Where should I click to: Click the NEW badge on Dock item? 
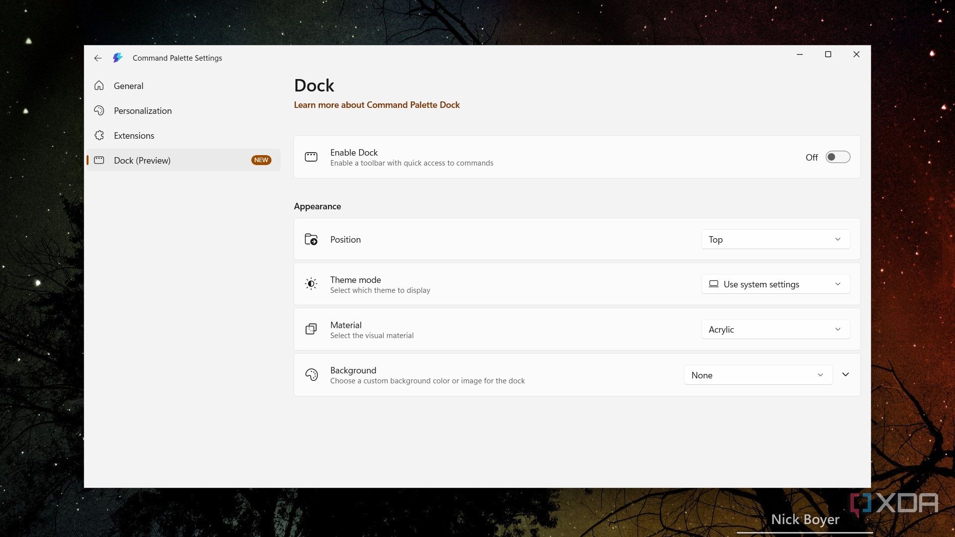coord(261,160)
